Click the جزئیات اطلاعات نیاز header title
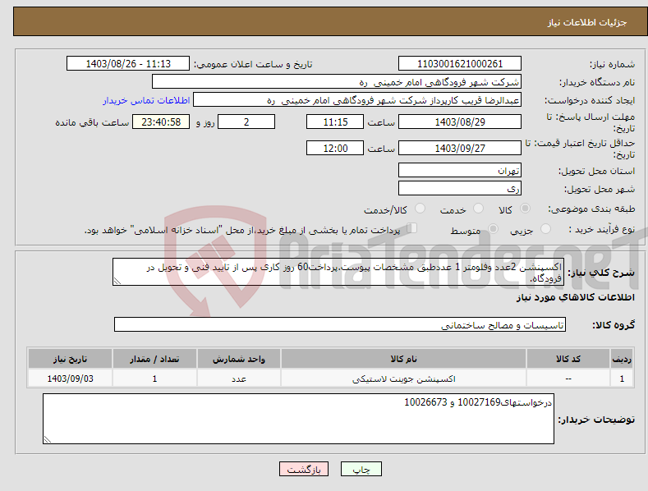The height and width of the screenshot is (491, 648). (587, 22)
